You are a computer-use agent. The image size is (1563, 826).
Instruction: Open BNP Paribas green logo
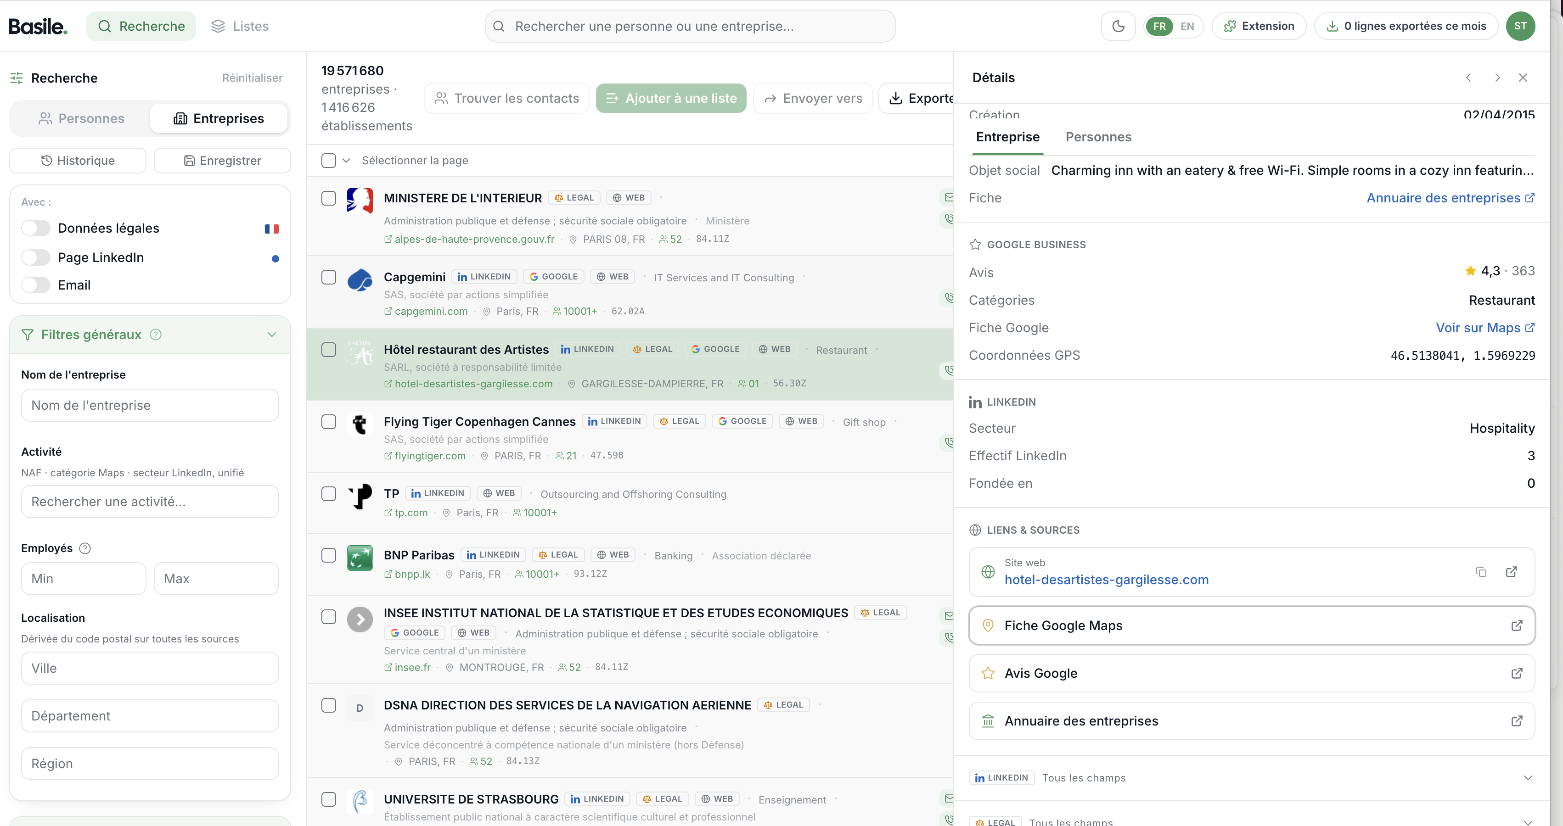point(360,558)
